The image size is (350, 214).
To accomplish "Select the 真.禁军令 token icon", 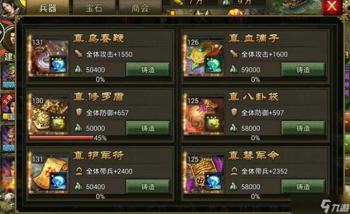I will pos(205,174).
